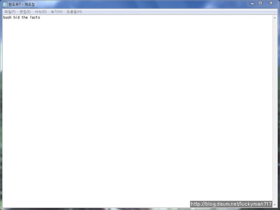Open the 파일(F) menu
This screenshot has width=280, height=210.
tap(10, 12)
